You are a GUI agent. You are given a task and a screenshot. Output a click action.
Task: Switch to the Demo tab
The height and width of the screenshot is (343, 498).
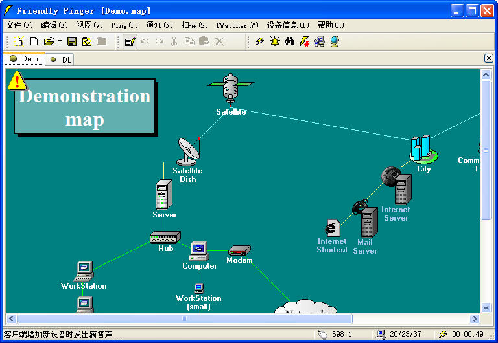point(25,59)
